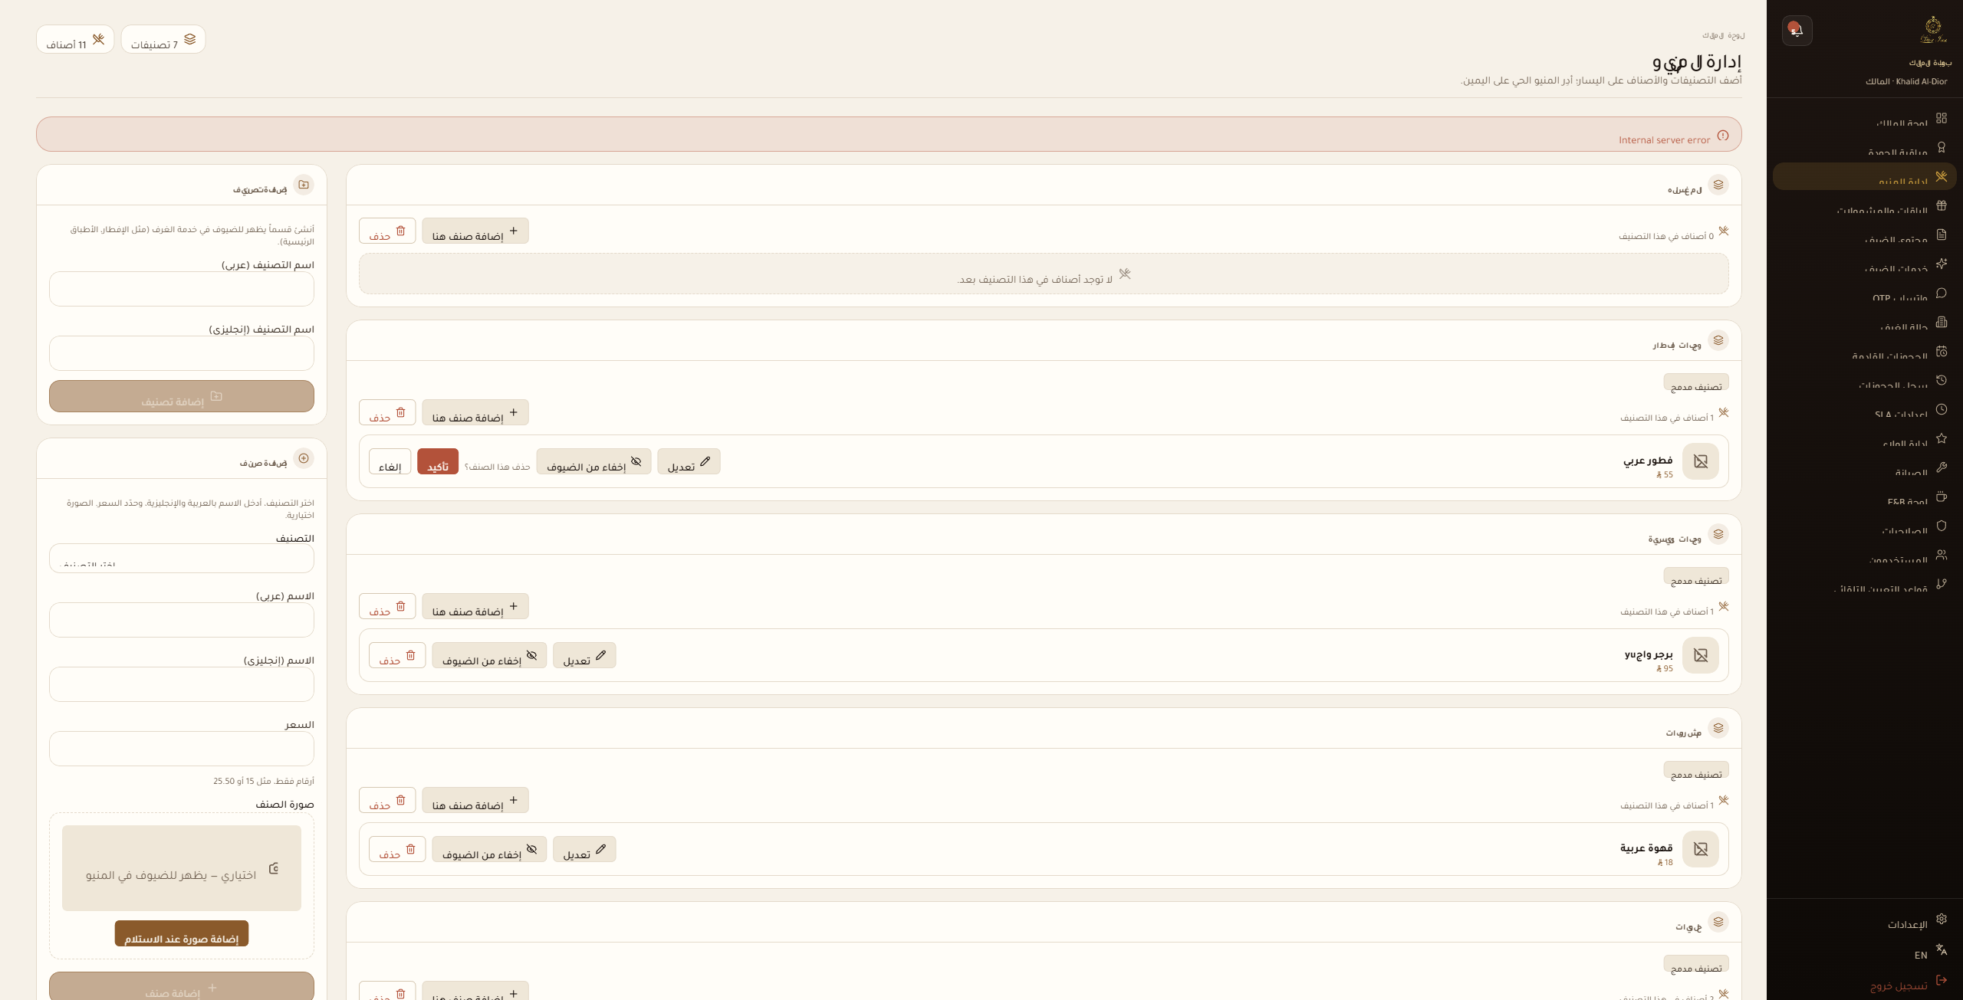This screenshot has width=1963, height=1000.
Task: Click the قهوة عربية image placeholder thumbnail
Action: 1701,849
